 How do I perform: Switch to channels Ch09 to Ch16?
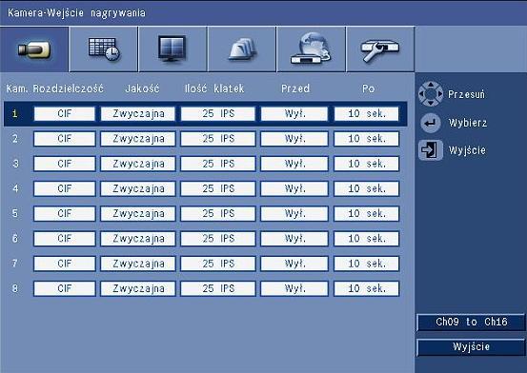tap(471, 322)
